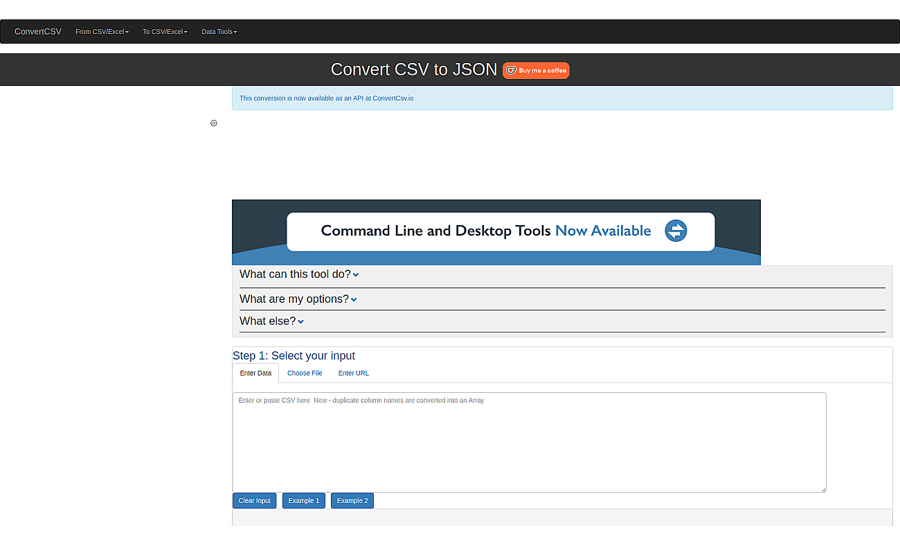Load Example 1 data

304,501
